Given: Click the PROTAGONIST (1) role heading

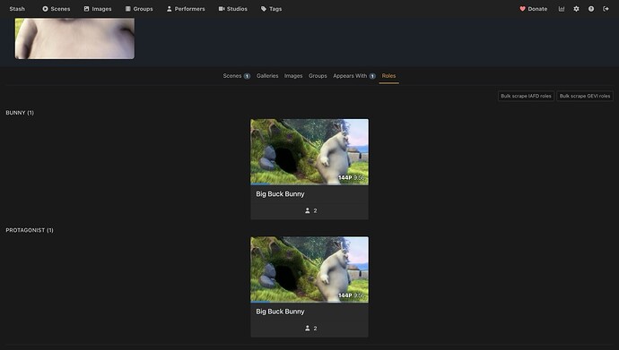Looking at the screenshot, I should pyautogui.click(x=30, y=230).
